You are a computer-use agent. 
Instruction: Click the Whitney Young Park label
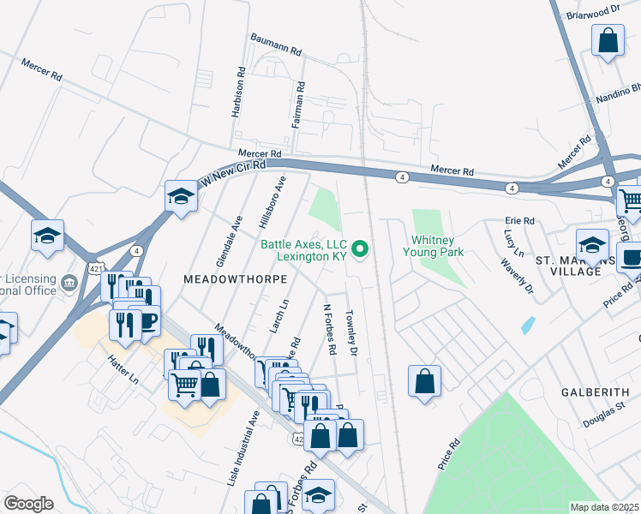click(433, 246)
